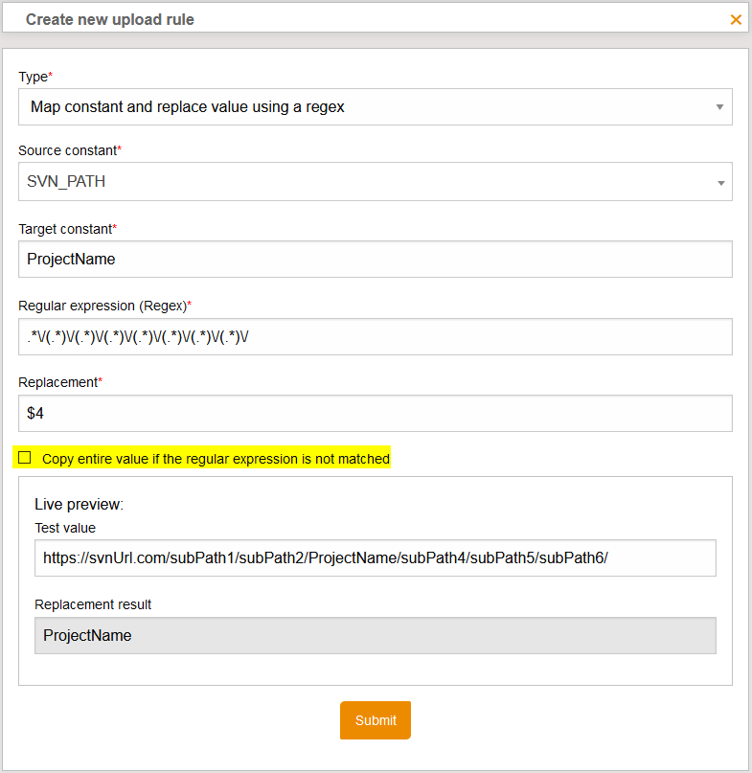Click the 'Create new upload rule' title
The height and width of the screenshot is (773, 752).
pyautogui.click(x=110, y=19)
